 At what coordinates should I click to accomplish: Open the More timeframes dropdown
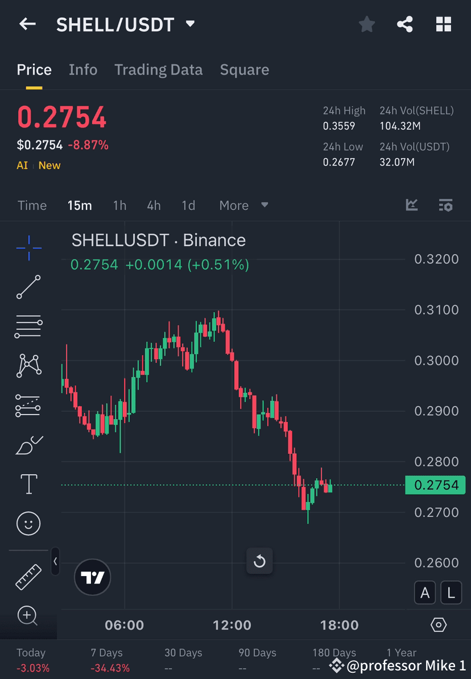point(243,205)
